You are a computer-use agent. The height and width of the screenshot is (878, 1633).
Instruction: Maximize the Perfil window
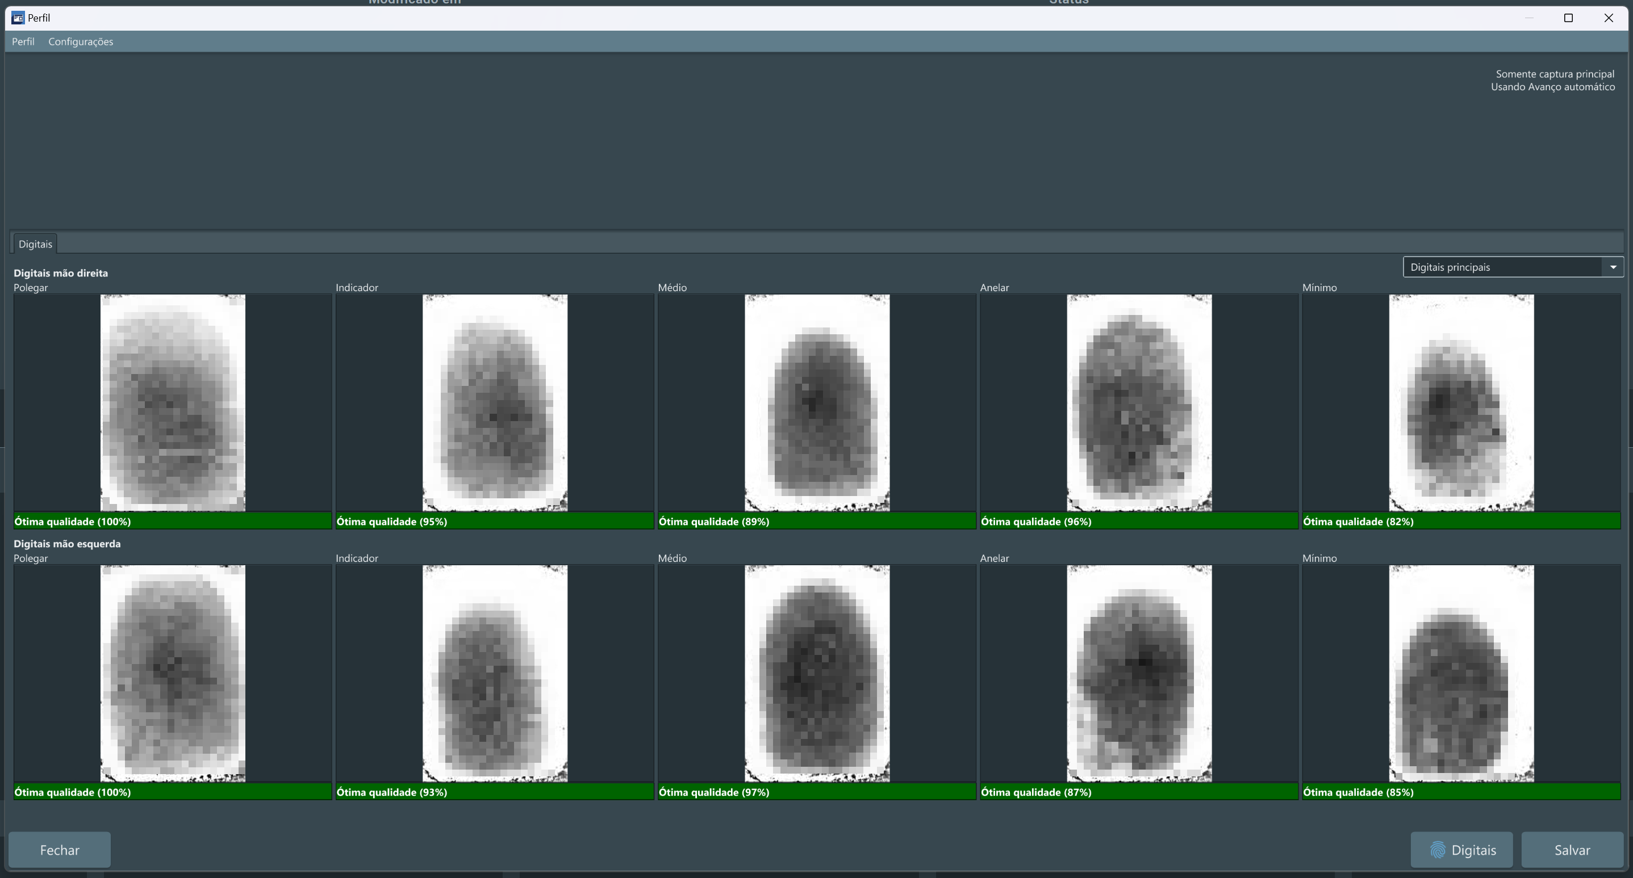point(1568,18)
